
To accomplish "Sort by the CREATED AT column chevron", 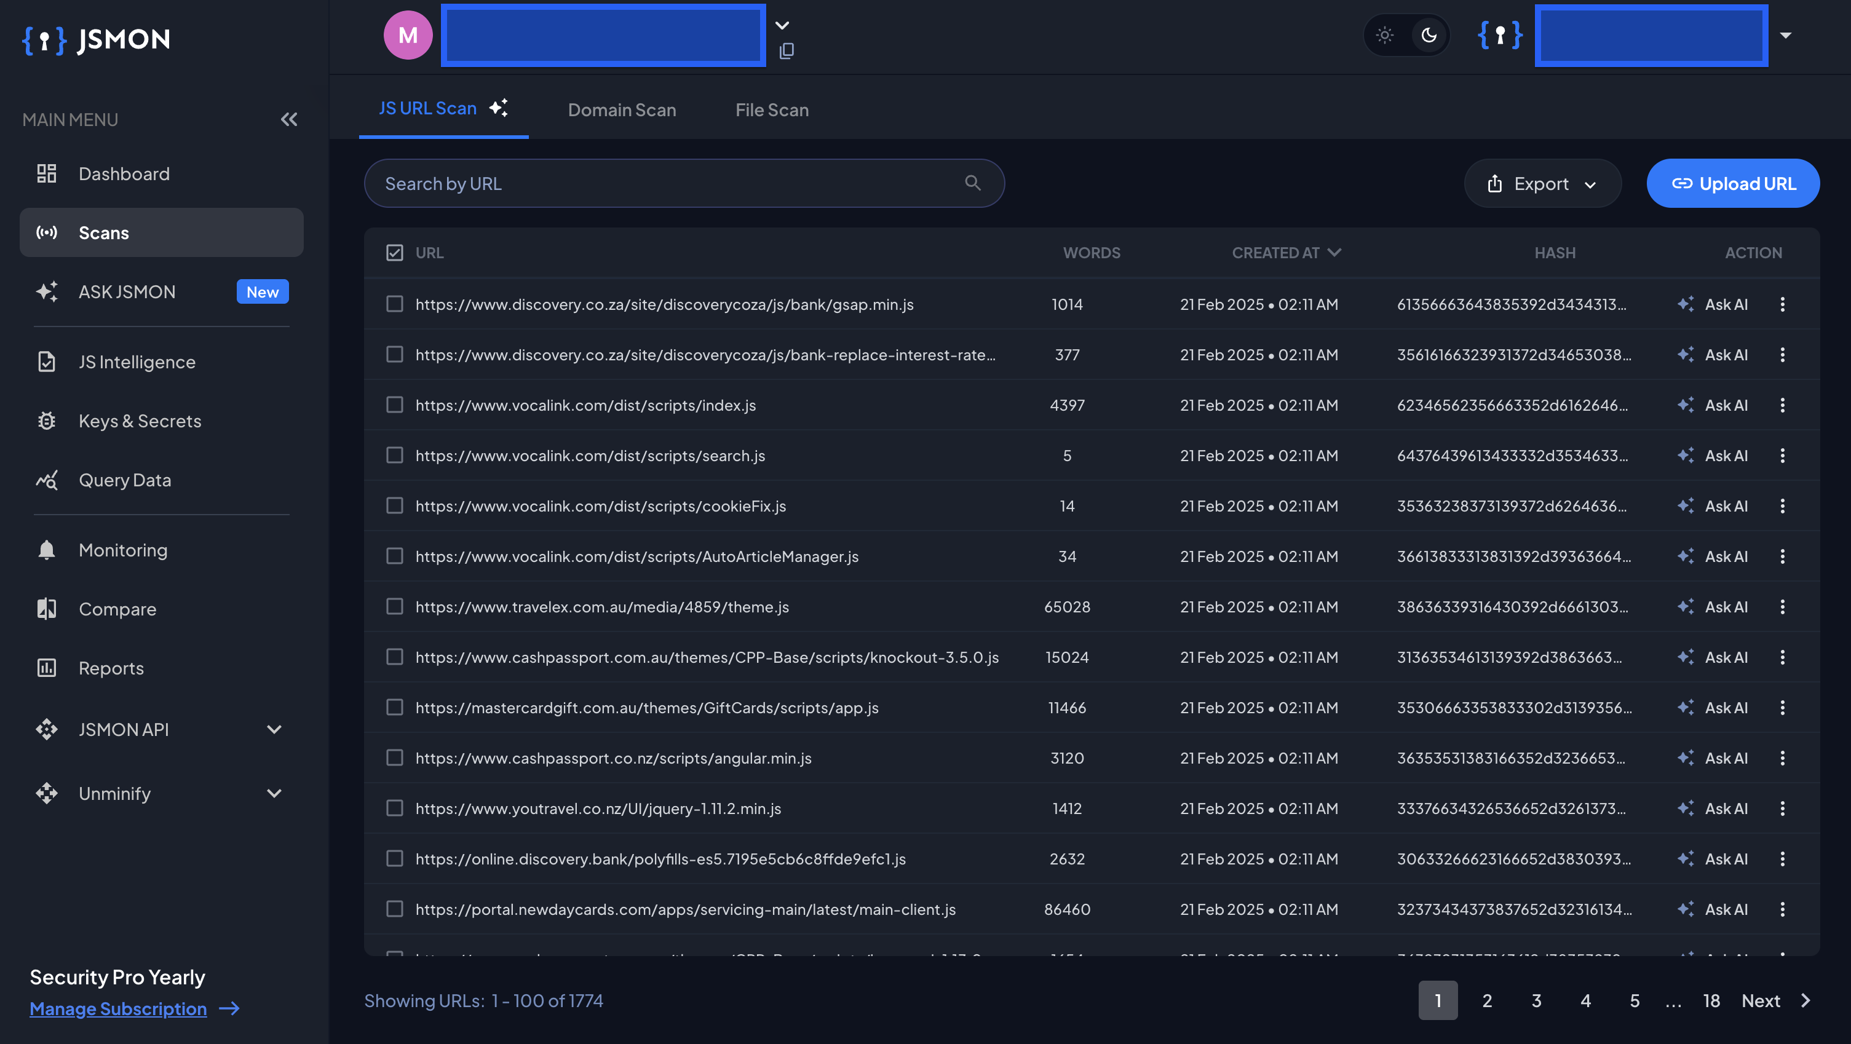I will (x=1335, y=252).
